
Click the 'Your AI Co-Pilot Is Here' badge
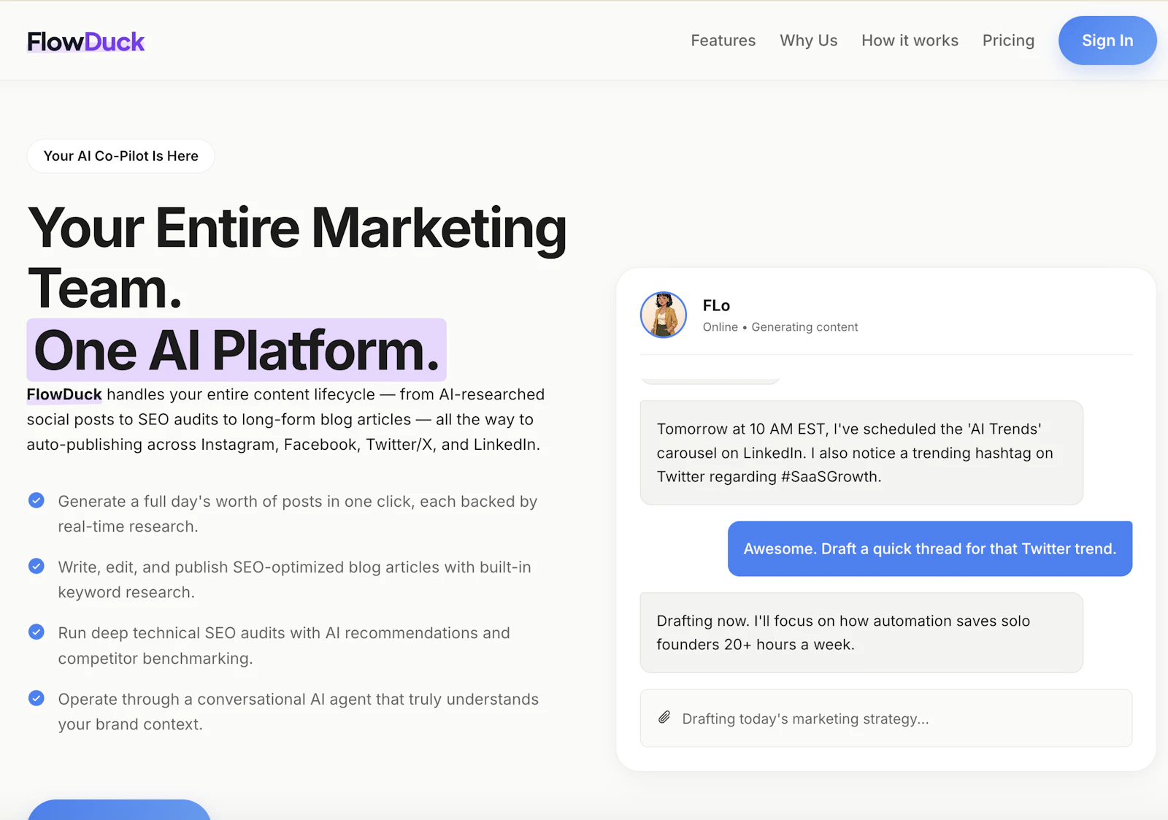(121, 156)
